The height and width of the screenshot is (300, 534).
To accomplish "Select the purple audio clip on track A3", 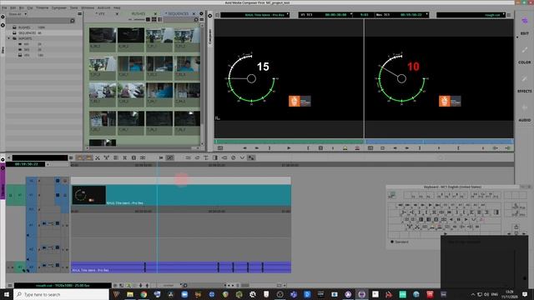I will [181, 267].
